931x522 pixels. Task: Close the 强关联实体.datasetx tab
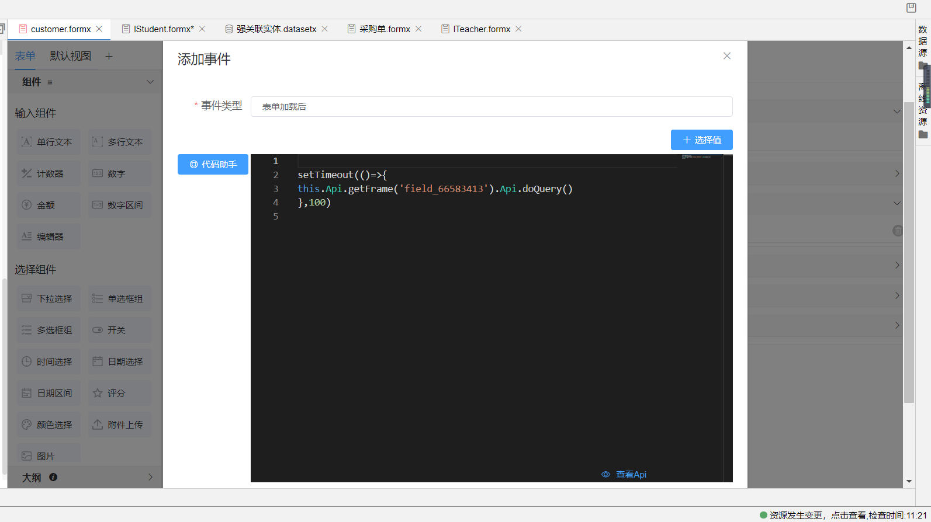pyautogui.click(x=325, y=29)
